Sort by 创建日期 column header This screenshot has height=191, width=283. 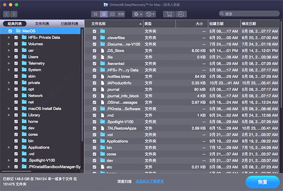point(225,24)
